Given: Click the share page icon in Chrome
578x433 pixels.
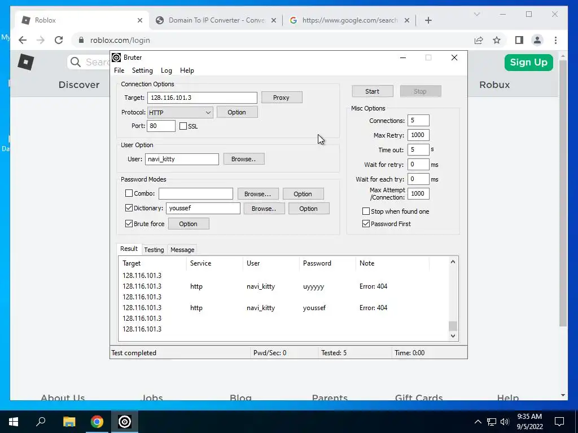Looking at the screenshot, I should 479,40.
